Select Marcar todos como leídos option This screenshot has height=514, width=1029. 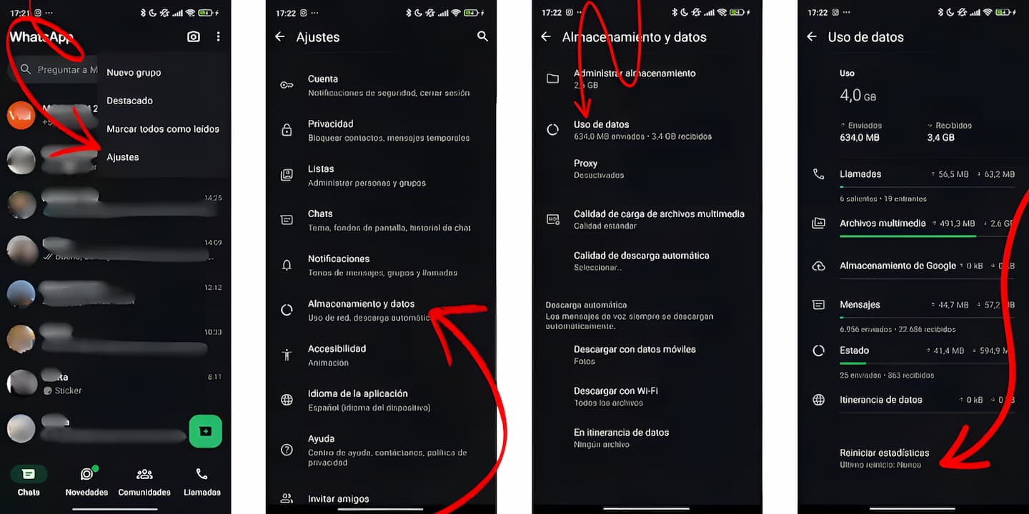pos(164,129)
